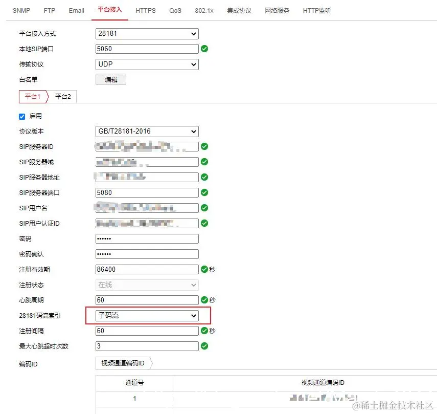Enable the 启用 checkbox
437x414 pixels.
(x=21, y=116)
